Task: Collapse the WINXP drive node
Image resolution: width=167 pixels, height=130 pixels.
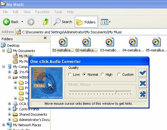Action: 9,77
